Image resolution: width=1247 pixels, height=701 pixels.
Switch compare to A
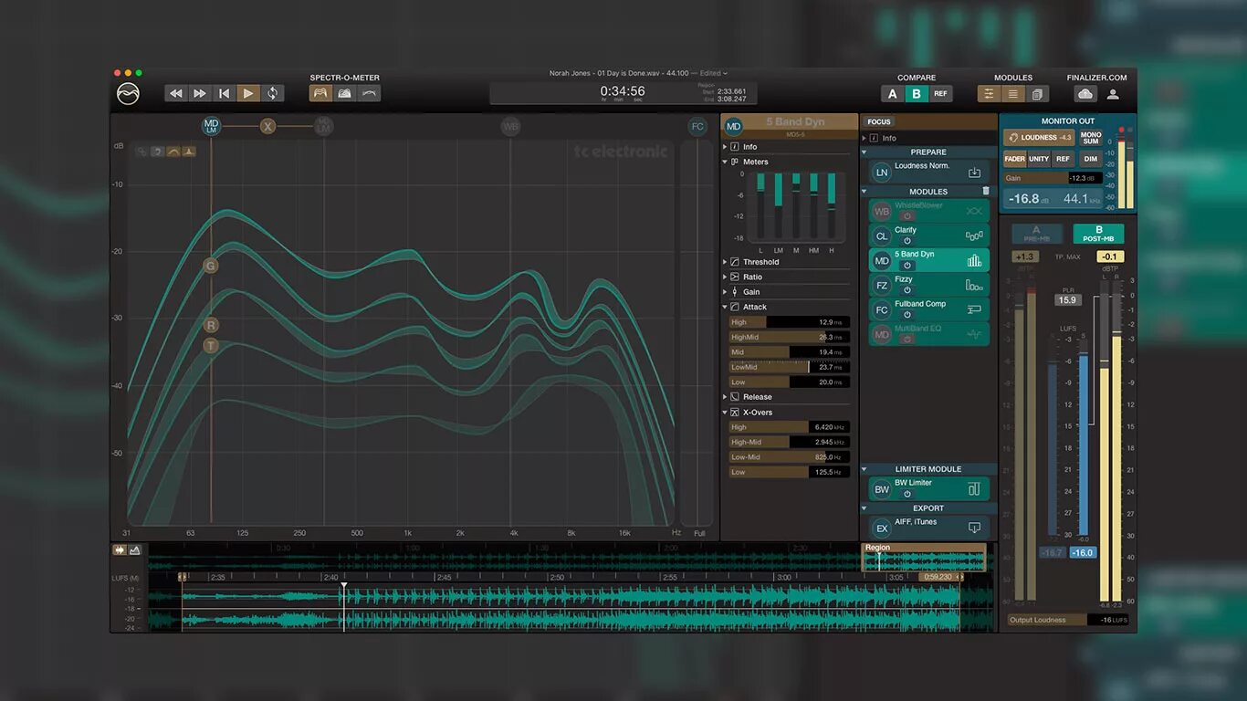893,94
